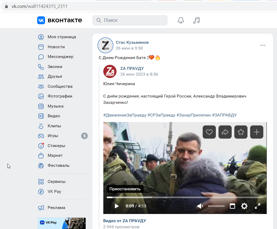The width and height of the screenshot is (277, 229).
Task: Open the music note icon in header
Action: 196,20
